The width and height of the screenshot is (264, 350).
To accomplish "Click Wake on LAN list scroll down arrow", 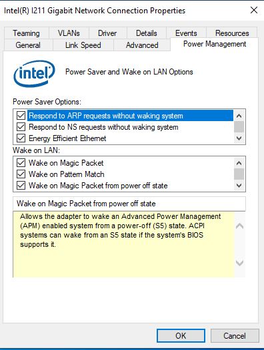I will tap(239, 185).
